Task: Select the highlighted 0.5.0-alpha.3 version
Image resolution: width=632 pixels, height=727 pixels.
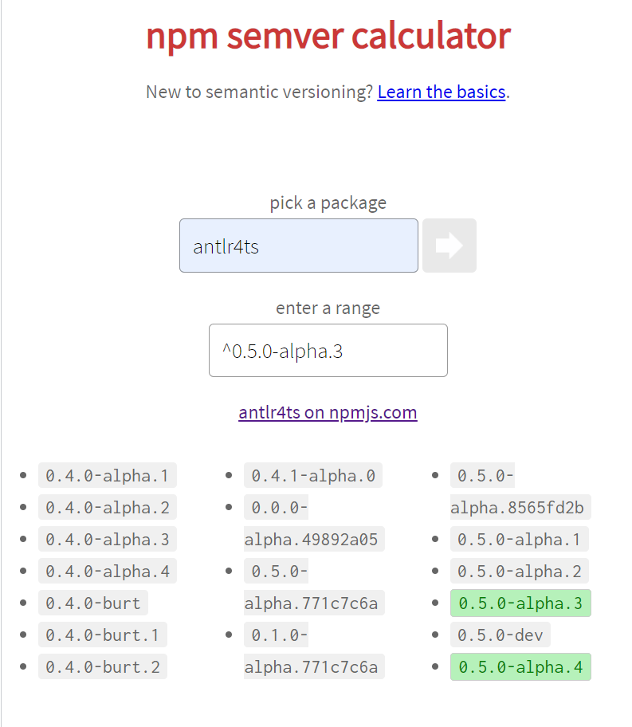Action: 520,603
